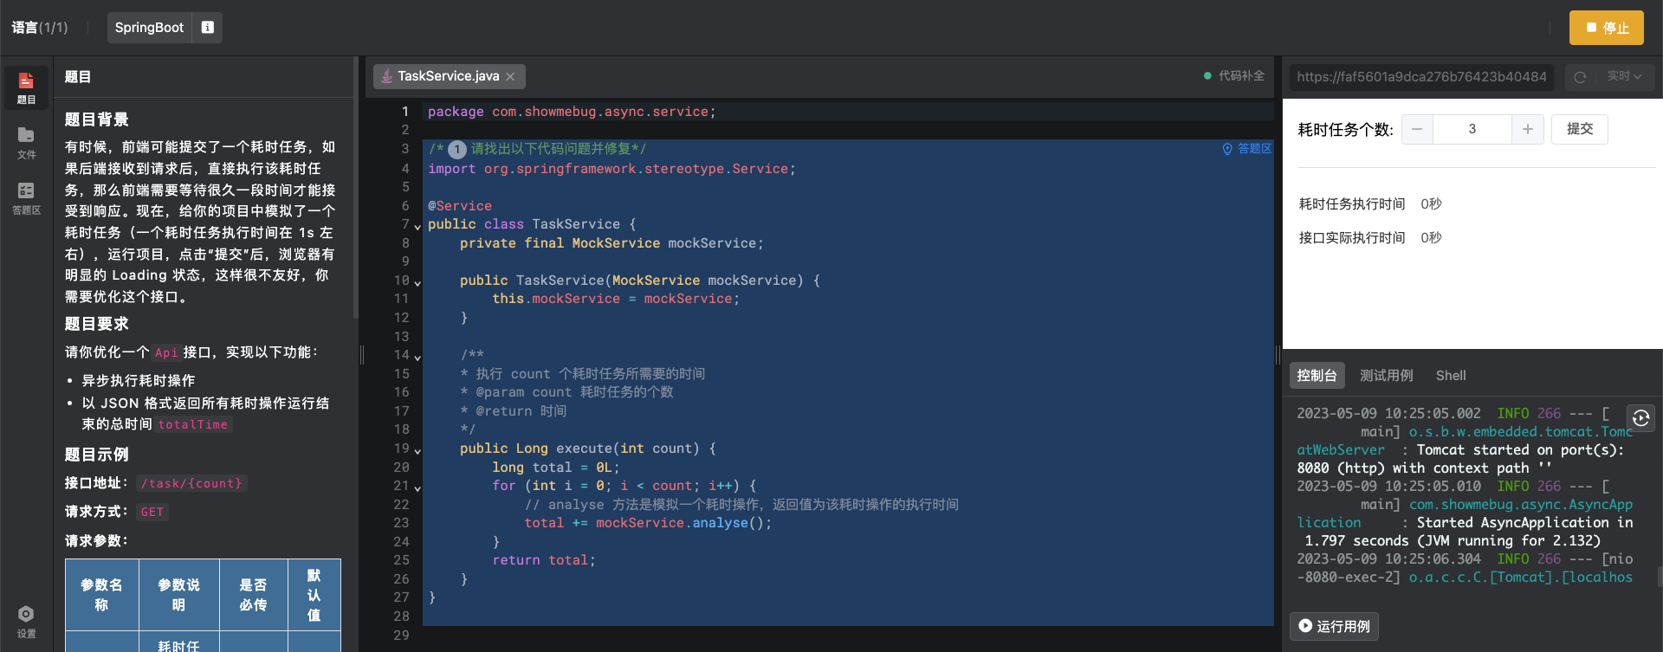Click the 'return total;' code line

coord(544,560)
